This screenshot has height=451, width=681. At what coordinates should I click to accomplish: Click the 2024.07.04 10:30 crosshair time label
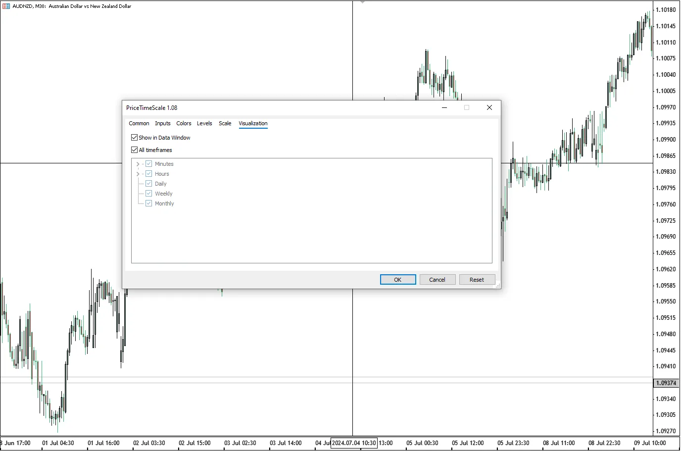coord(354,443)
